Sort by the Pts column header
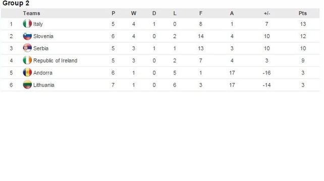Image resolution: width=324 pixels, height=181 pixels. (x=303, y=13)
